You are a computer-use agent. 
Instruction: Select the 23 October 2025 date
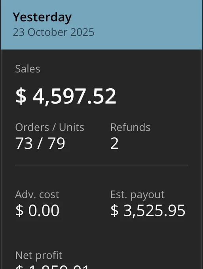(x=53, y=32)
